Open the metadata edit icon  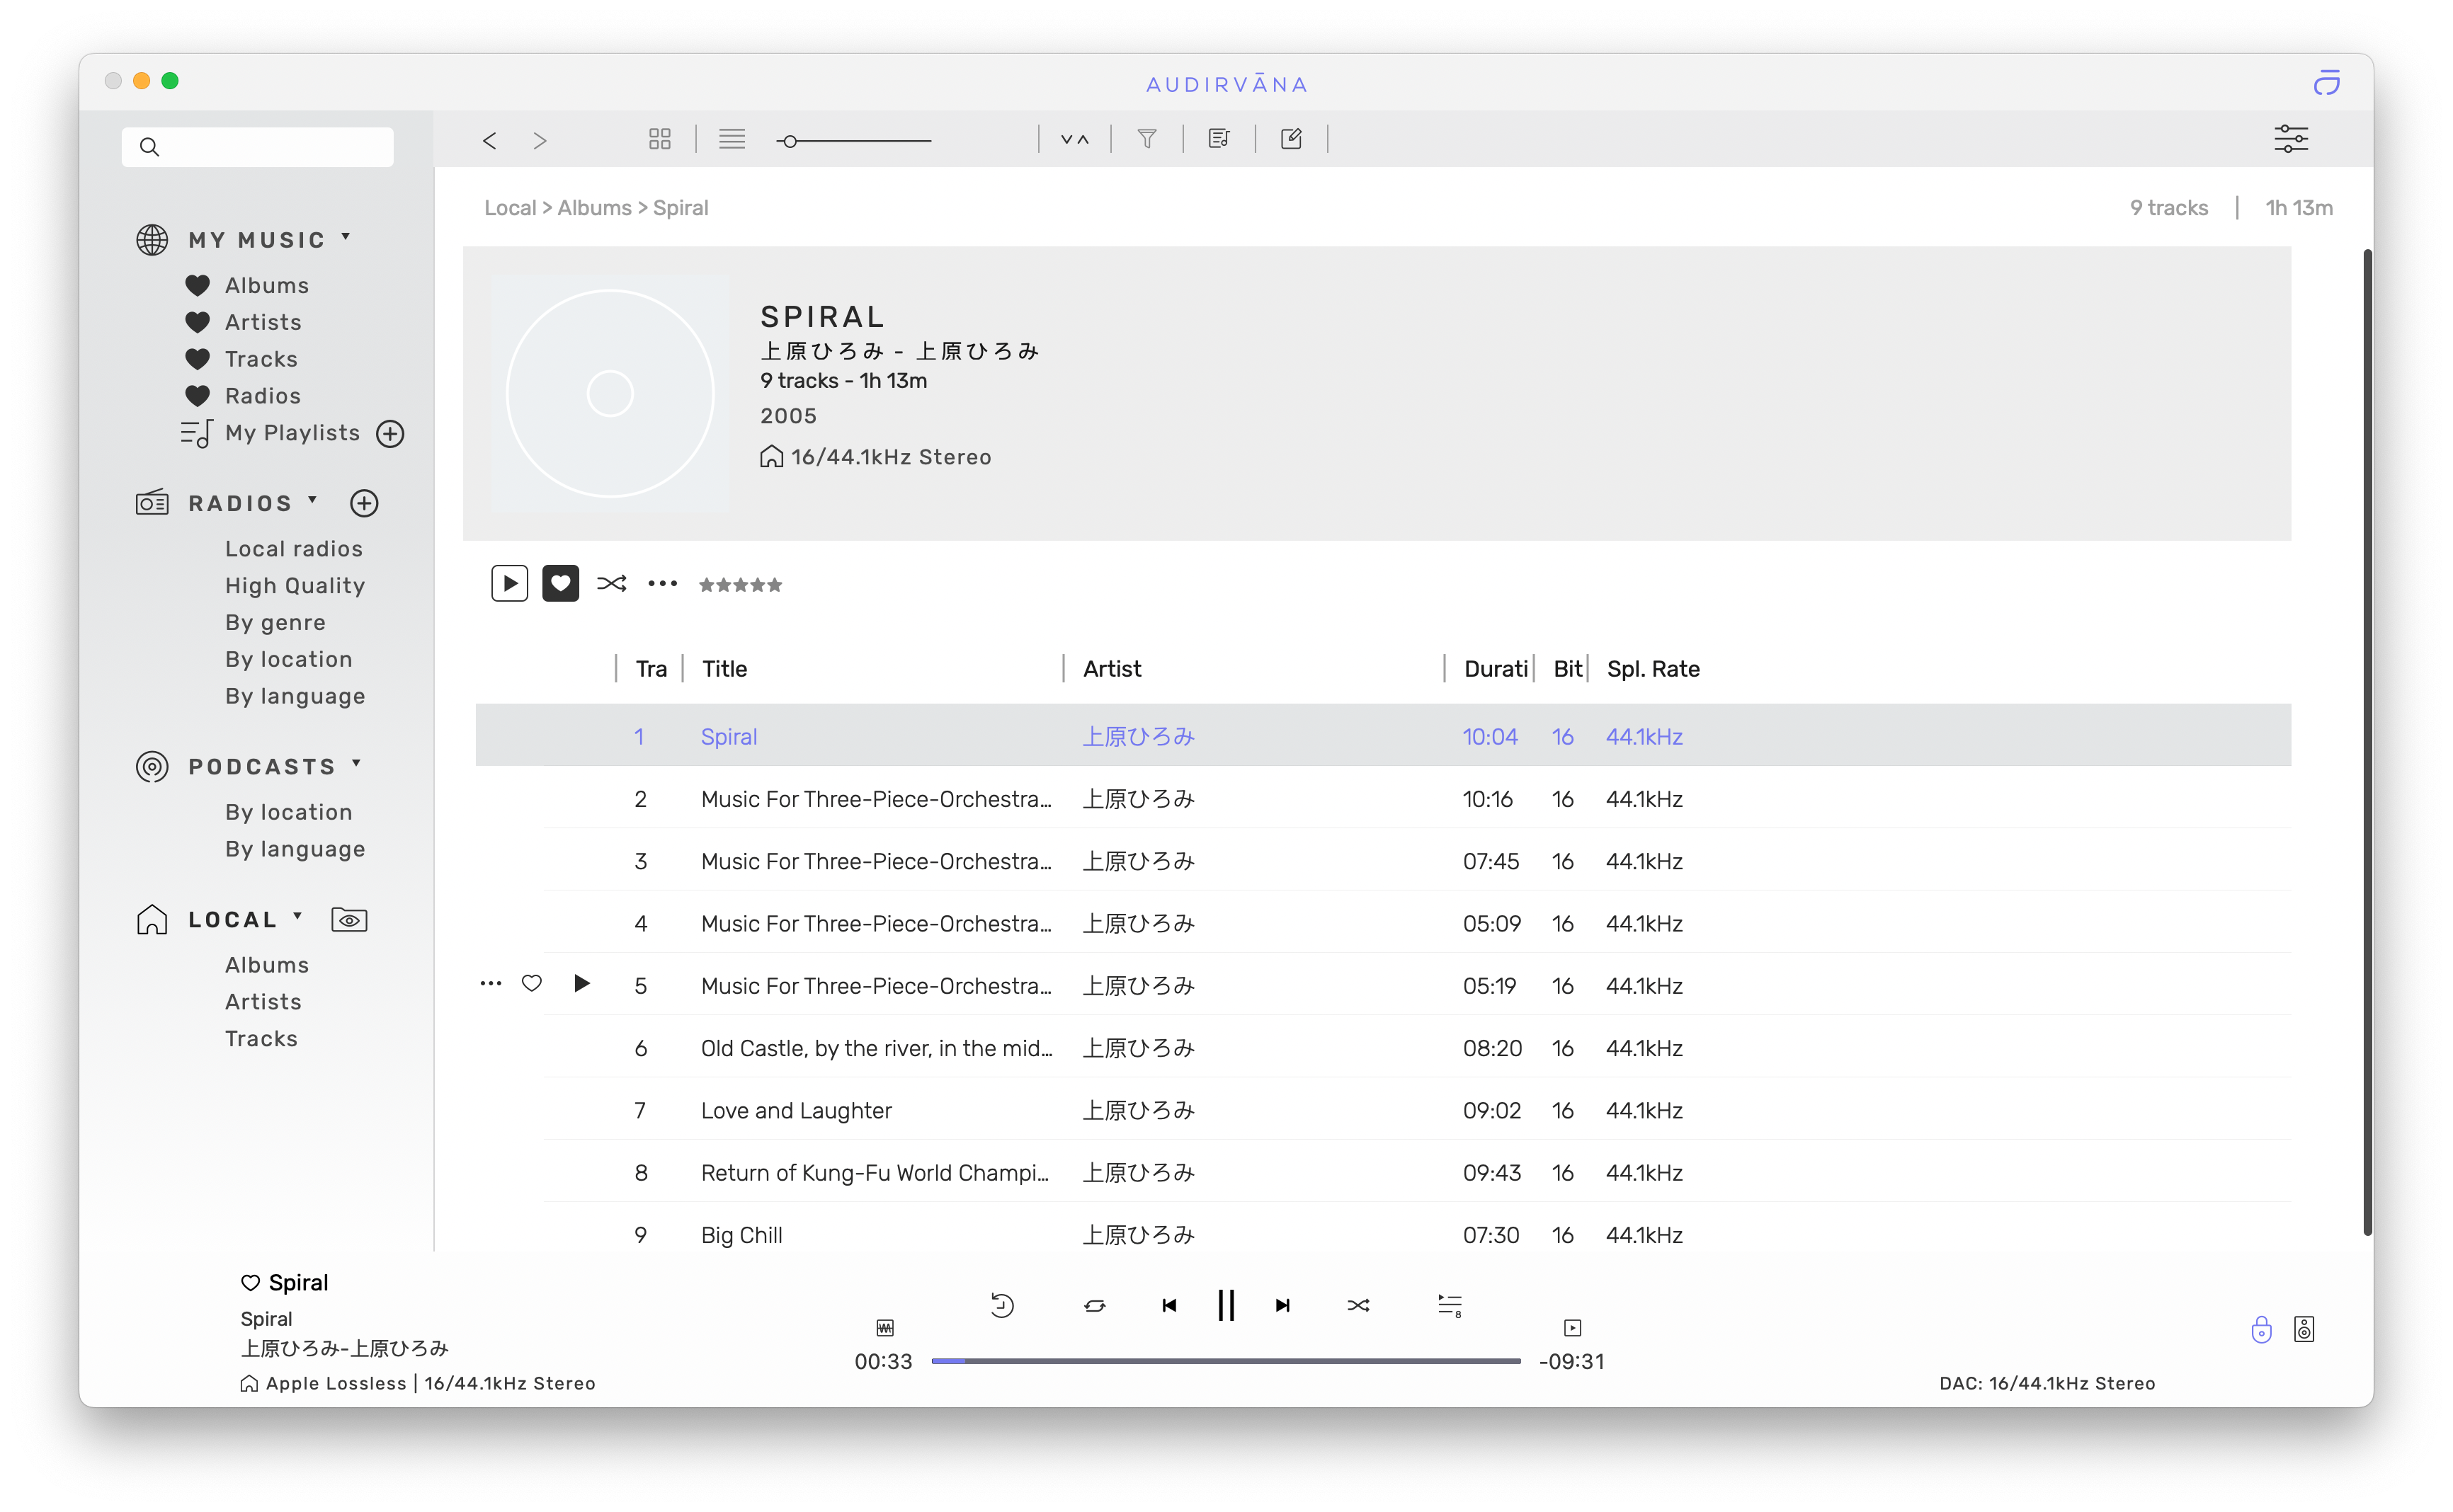(x=1290, y=139)
